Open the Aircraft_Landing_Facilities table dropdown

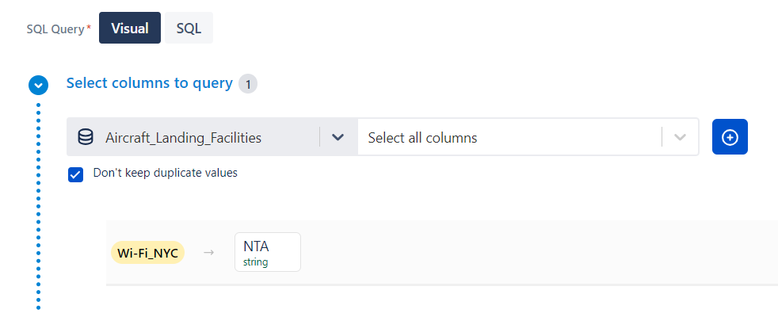coord(184,137)
